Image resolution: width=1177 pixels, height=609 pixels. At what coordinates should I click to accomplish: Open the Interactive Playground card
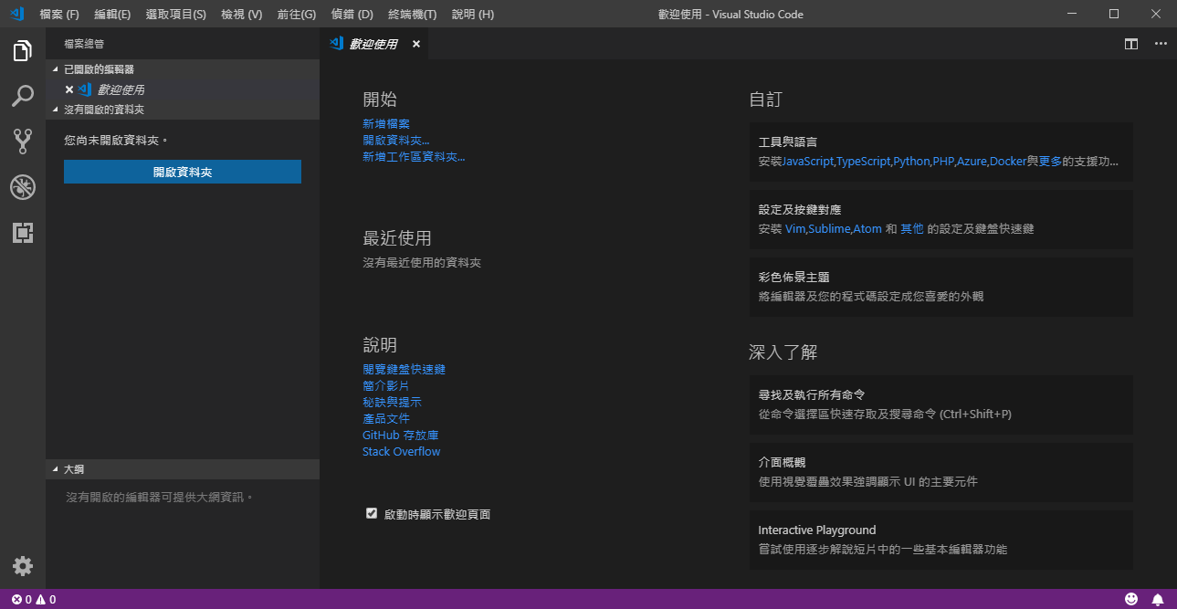[x=941, y=540]
